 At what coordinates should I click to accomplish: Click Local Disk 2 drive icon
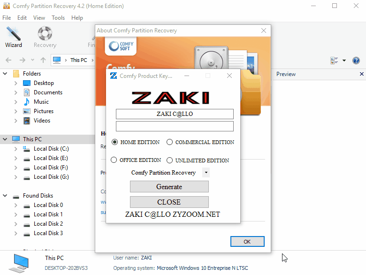27,225
